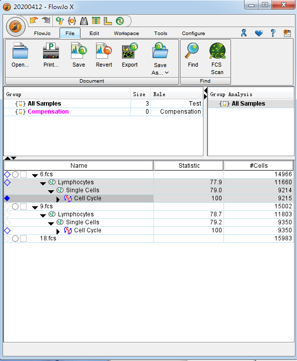Select the 18.fcs sample row
This screenshot has width=297, height=361.
coord(148,238)
